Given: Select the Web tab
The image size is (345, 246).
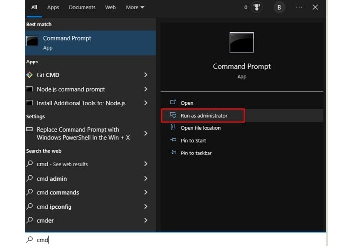Looking at the screenshot, I should [110, 8].
